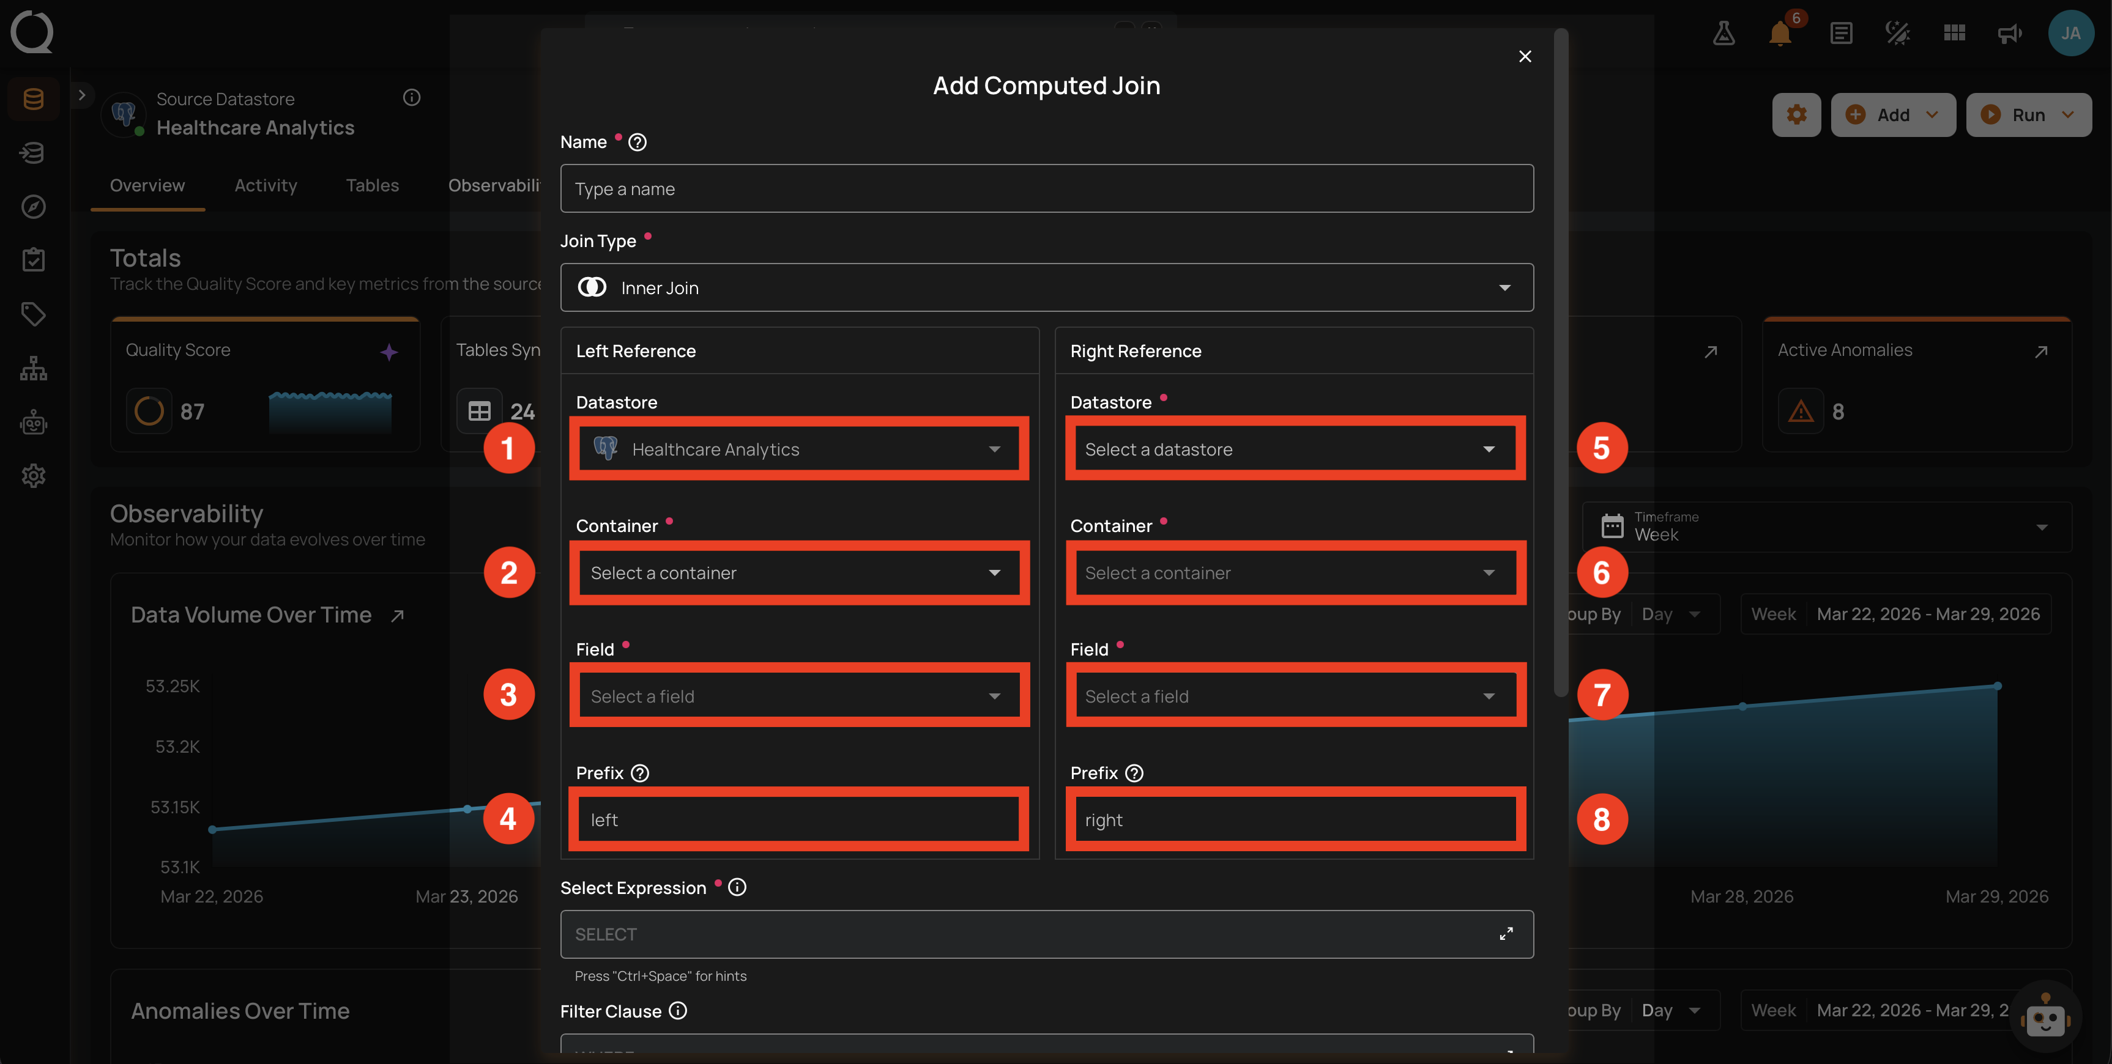This screenshot has height=1064, width=2112.
Task: Open the document list header icon
Action: pyautogui.click(x=1840, y=33)
